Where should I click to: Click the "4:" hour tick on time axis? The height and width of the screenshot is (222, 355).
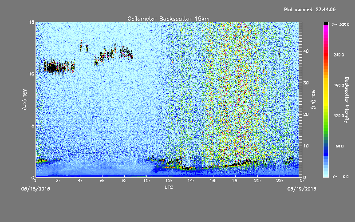80,181
